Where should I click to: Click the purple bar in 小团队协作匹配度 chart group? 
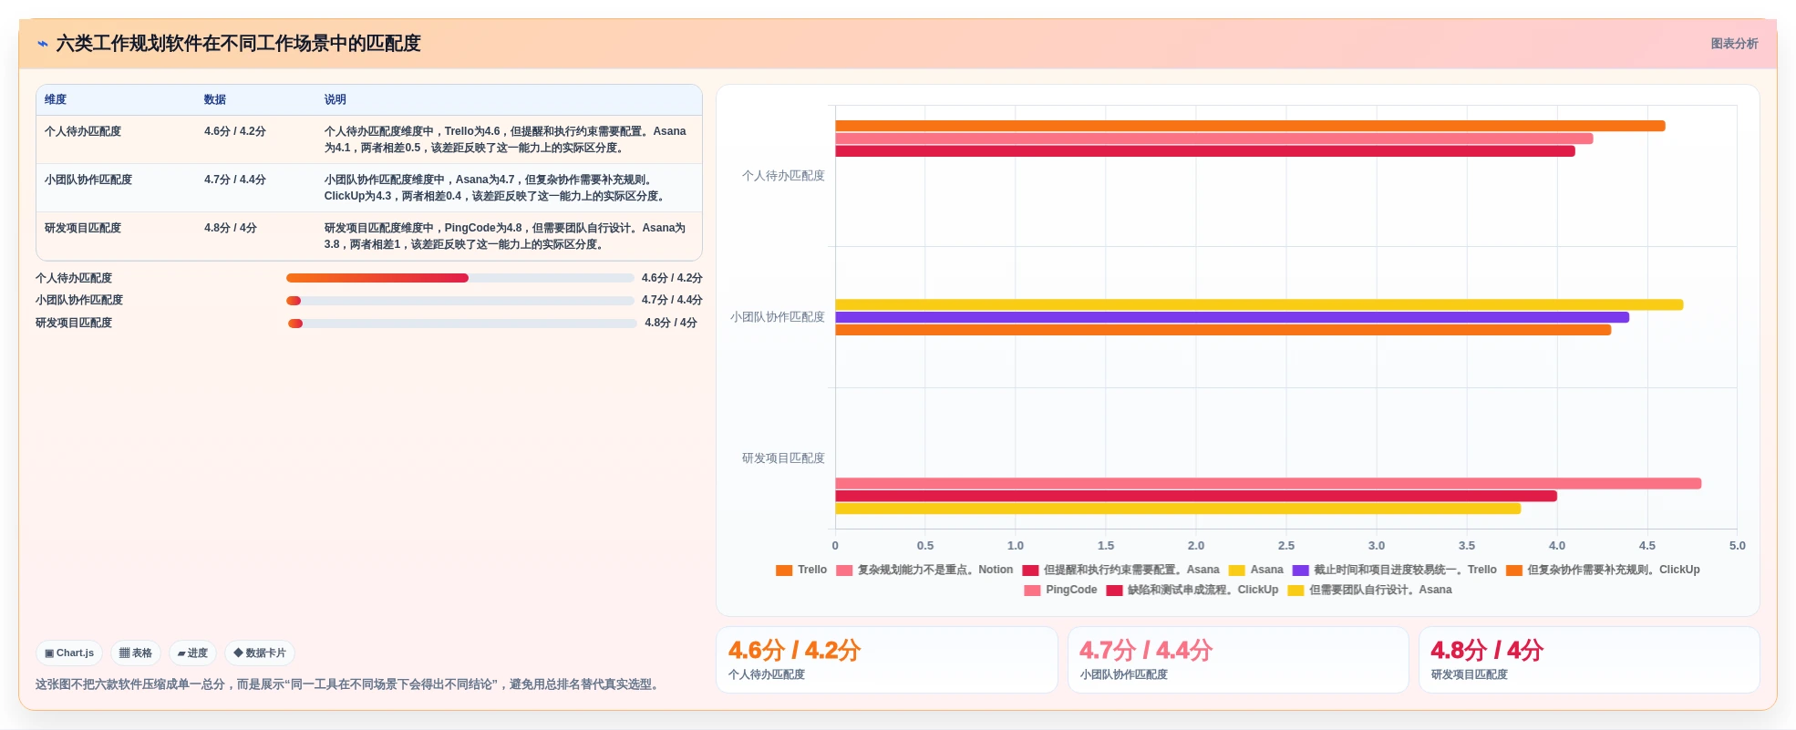[x=1232, y=317]
